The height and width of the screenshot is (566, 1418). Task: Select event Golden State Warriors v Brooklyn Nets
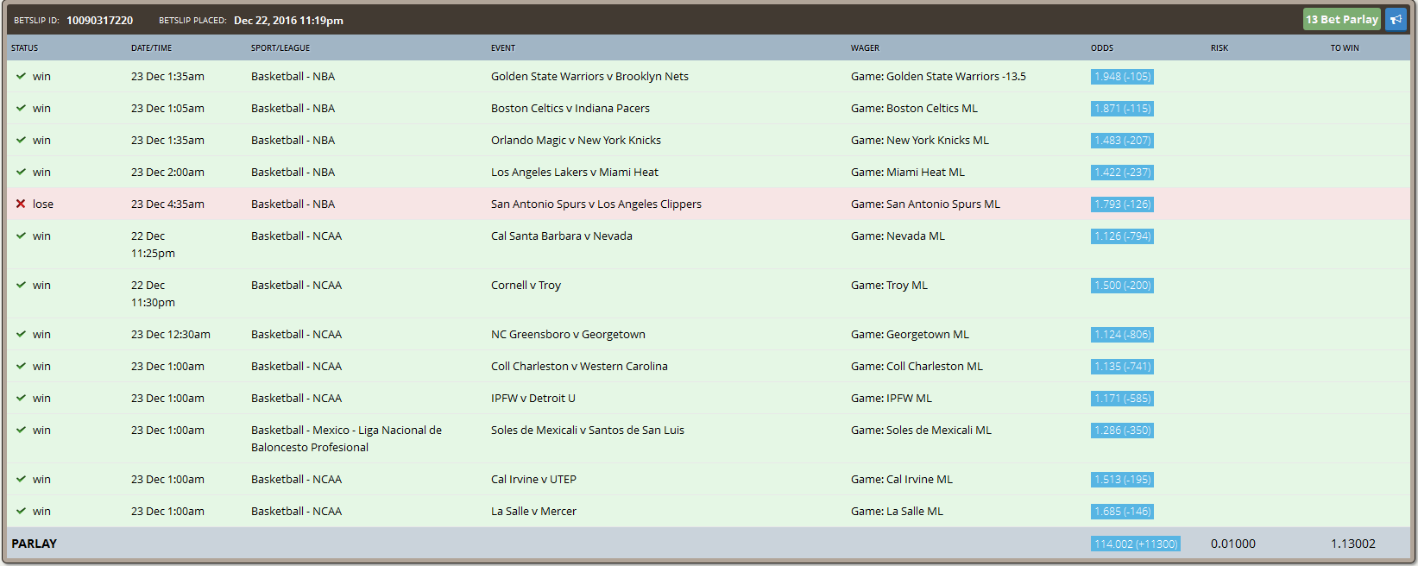coord(589,76)
